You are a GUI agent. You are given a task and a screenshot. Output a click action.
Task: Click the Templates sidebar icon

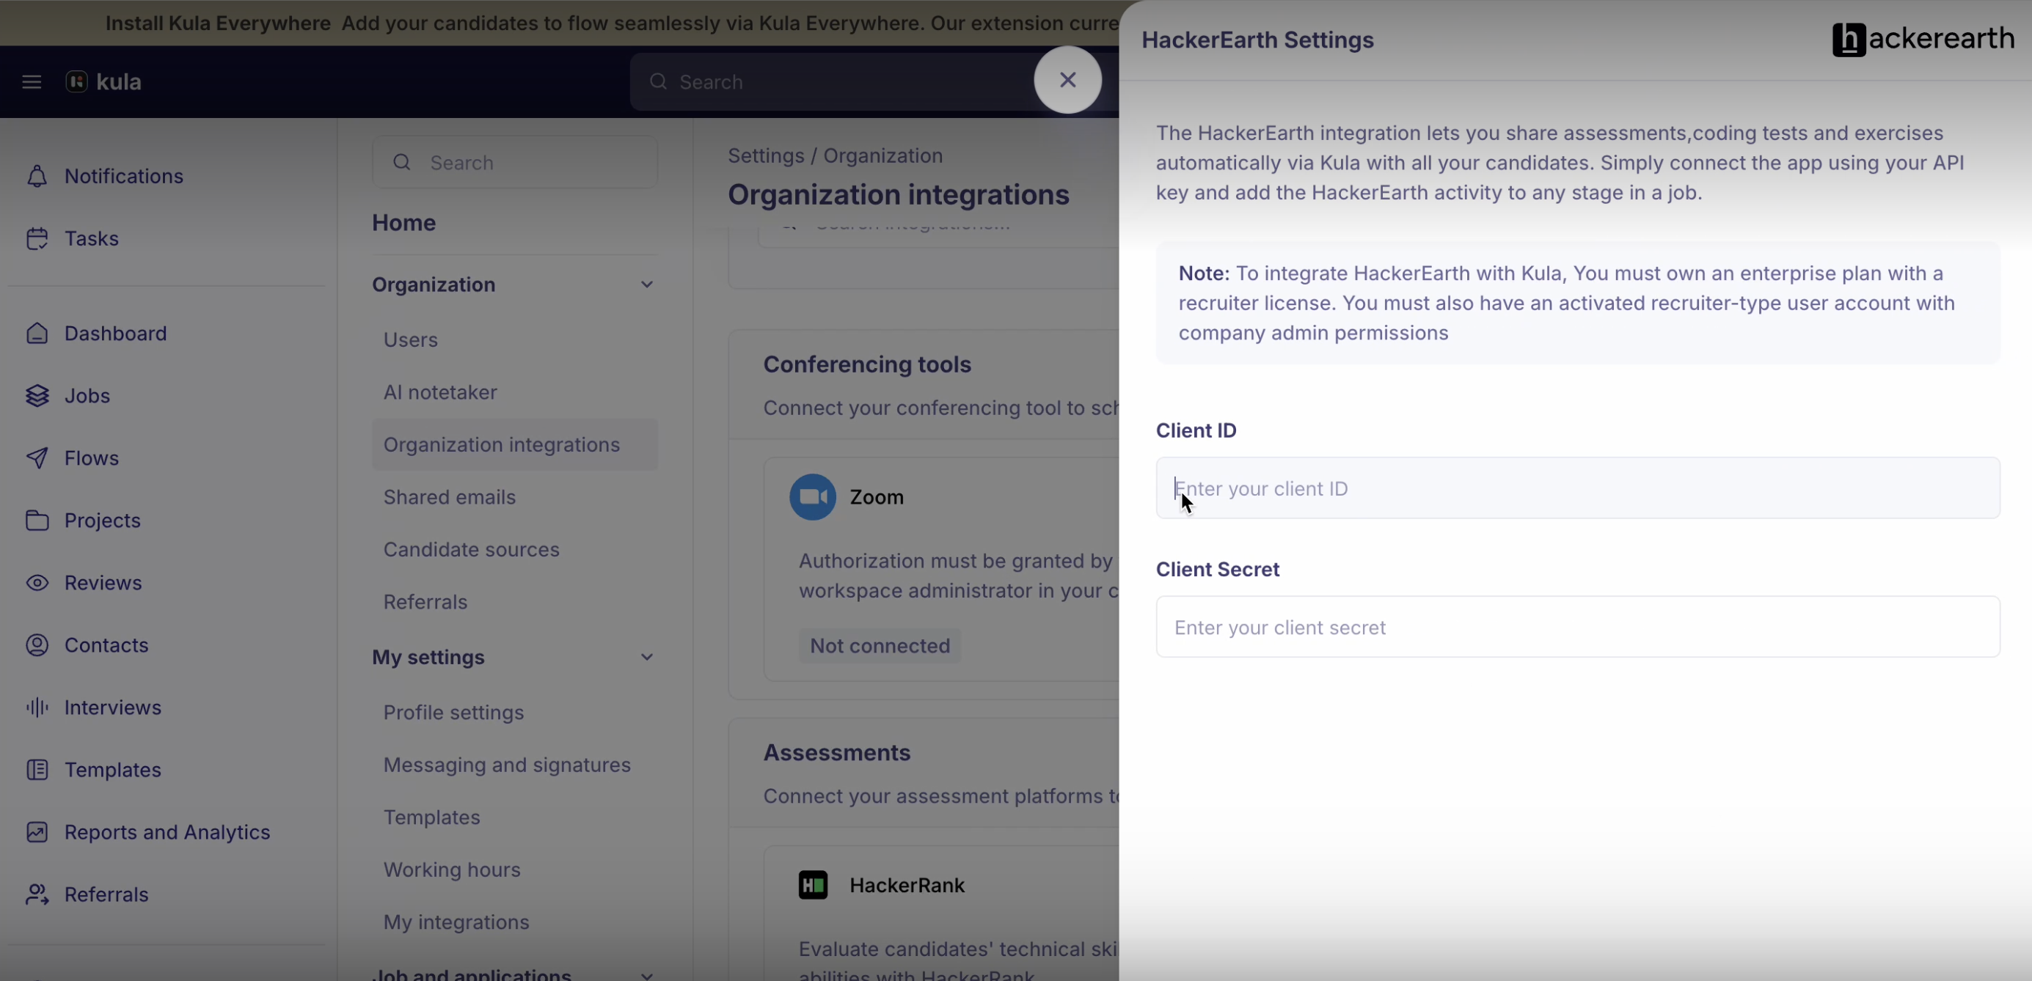pyautogui.click(x=37, y=770)
